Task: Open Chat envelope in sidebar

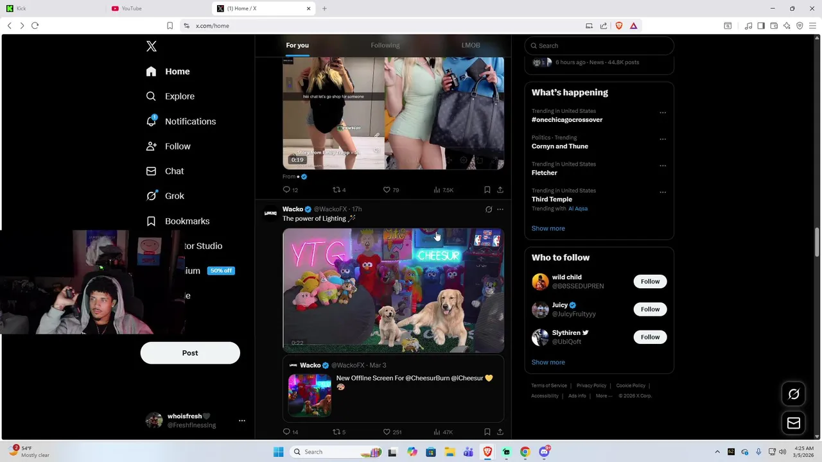Action: tap(151, 171)
